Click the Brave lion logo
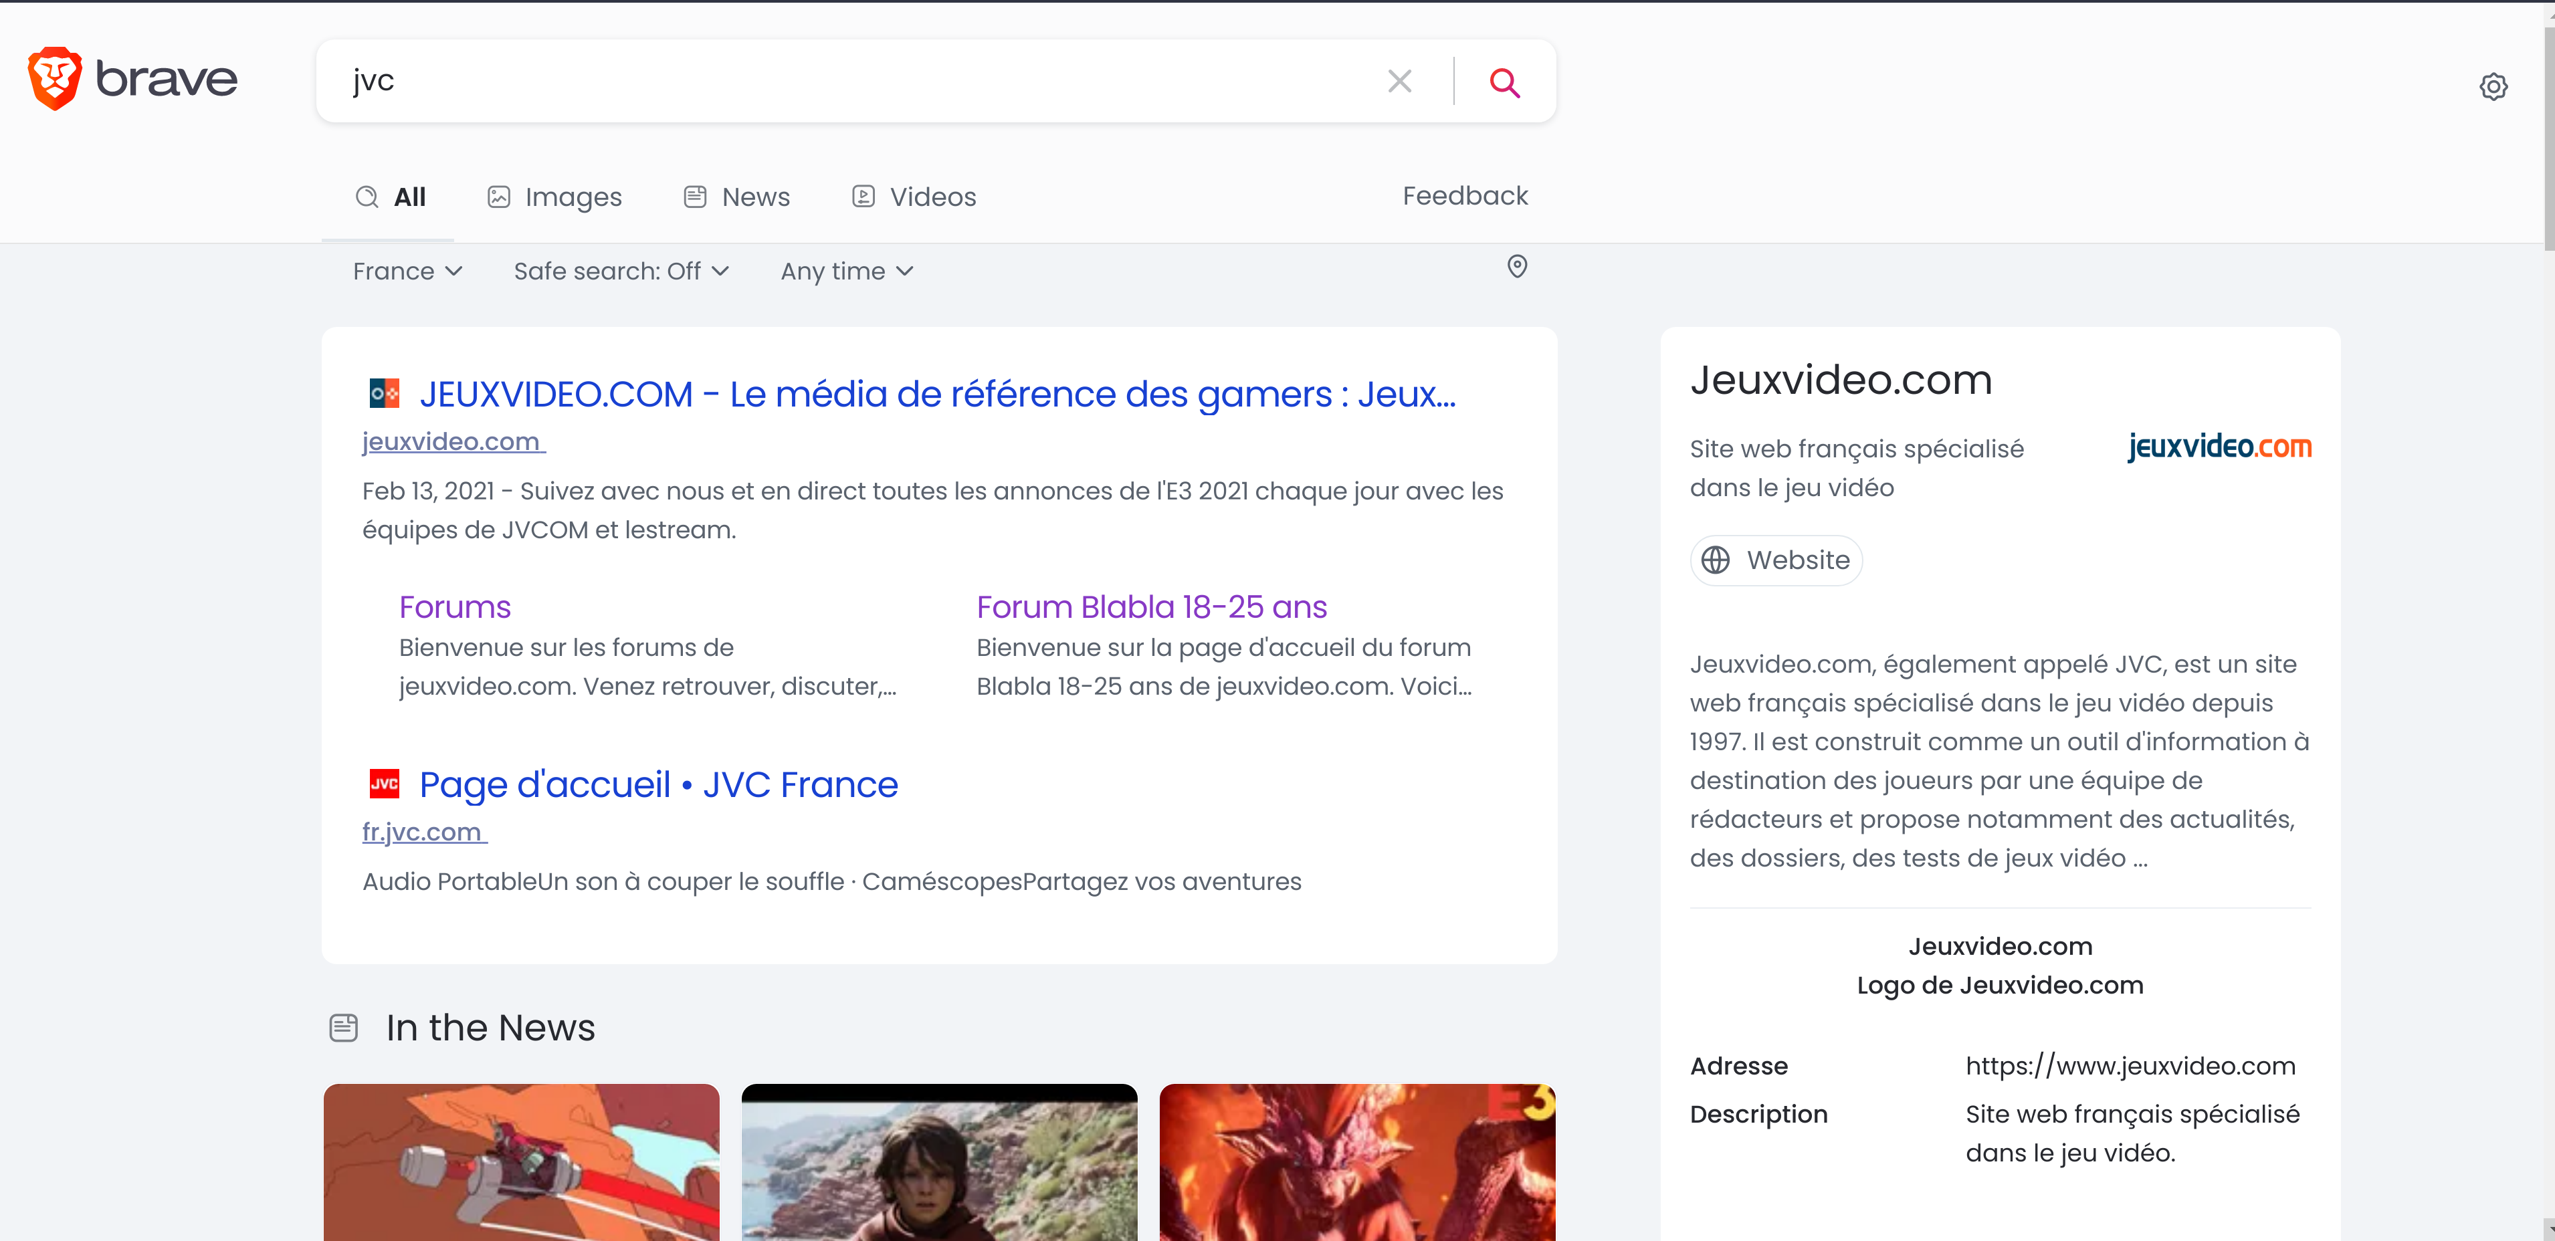Image resolution: width=2555 pixels, height=1241 pixels. coord(55,78)
